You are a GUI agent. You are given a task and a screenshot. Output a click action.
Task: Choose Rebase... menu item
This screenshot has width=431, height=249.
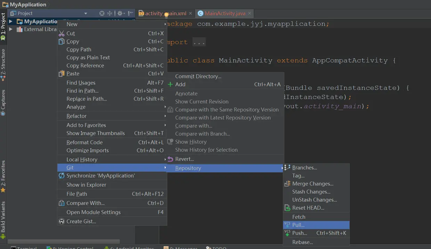316,242
